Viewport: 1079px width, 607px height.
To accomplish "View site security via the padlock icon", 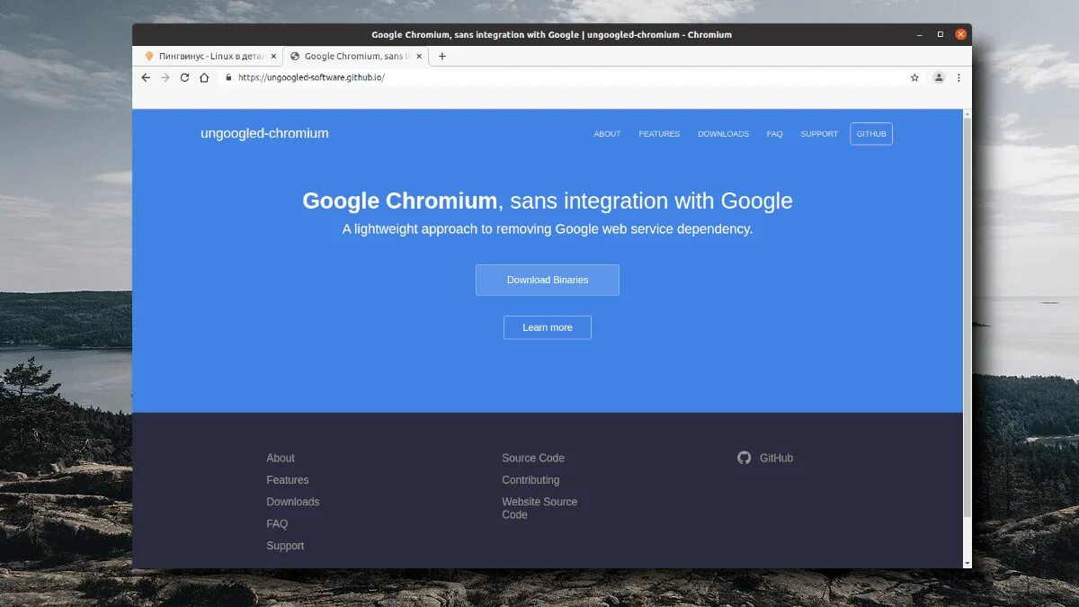I will (x=228, y=77).
